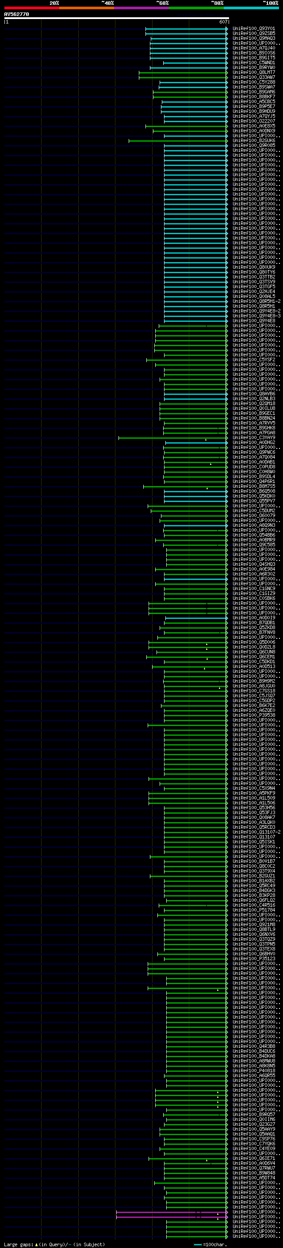Open hit UniRef100_Q93Y01
Screen dimensions: 283x1248
pyautogui.click(x=253, y=29)
